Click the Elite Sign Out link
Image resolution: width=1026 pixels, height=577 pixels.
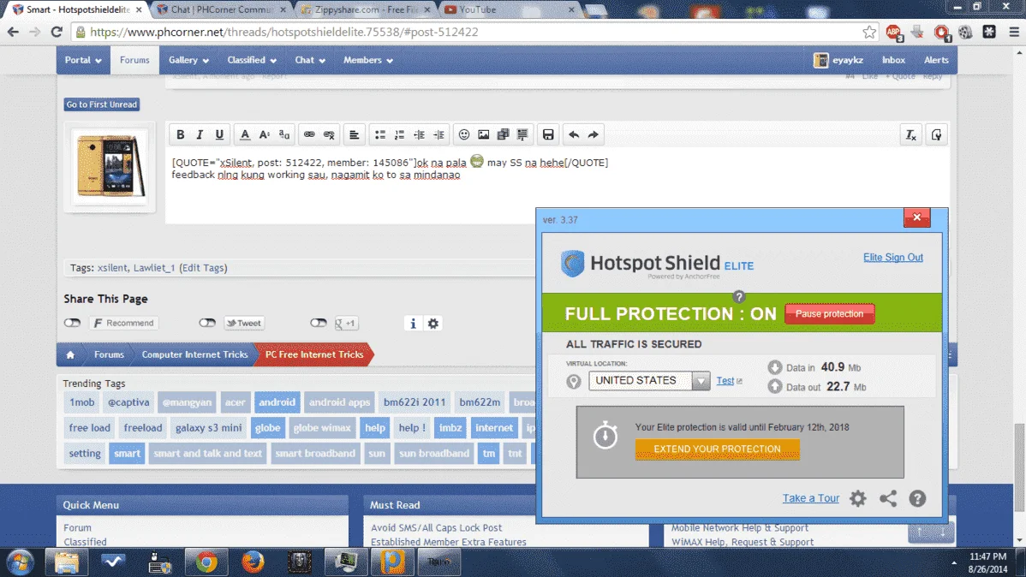893,257
